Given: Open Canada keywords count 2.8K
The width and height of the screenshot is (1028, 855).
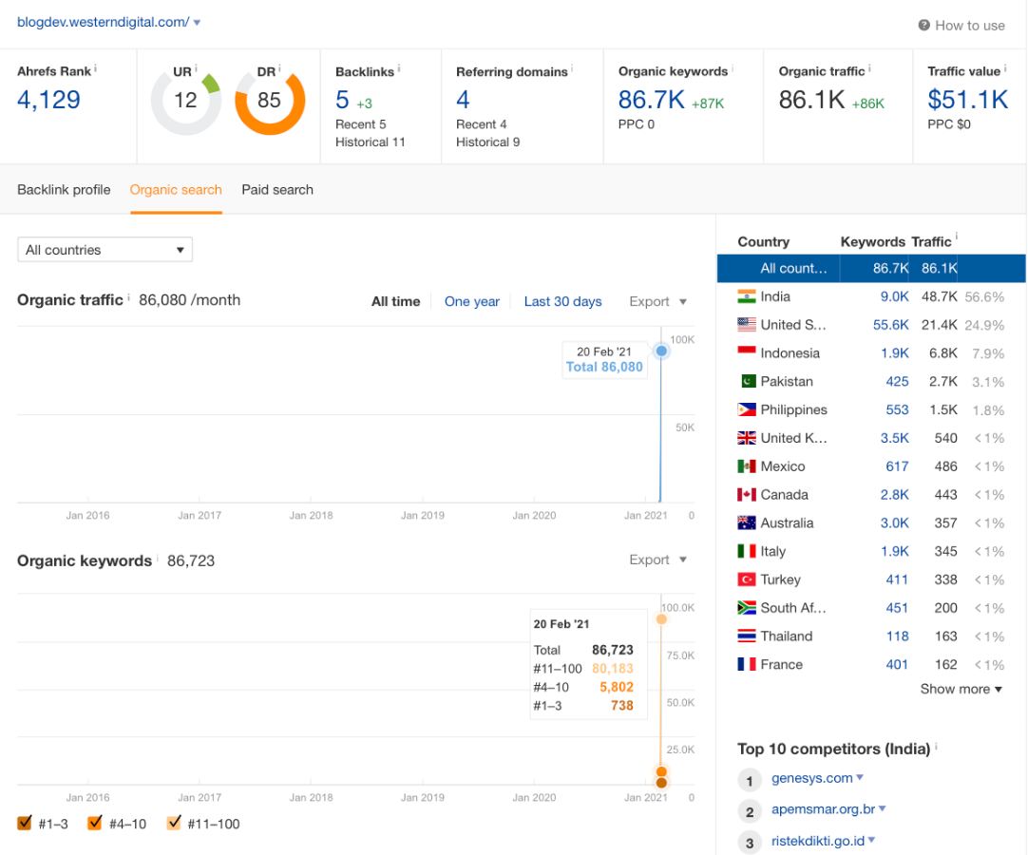Looking at the screenshot, I should pyautogui.click(x=894, y=494).
